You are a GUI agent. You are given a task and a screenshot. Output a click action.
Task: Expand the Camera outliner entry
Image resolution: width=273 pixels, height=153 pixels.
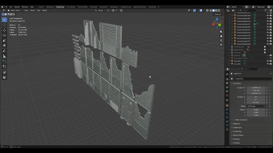pos(229,55)
